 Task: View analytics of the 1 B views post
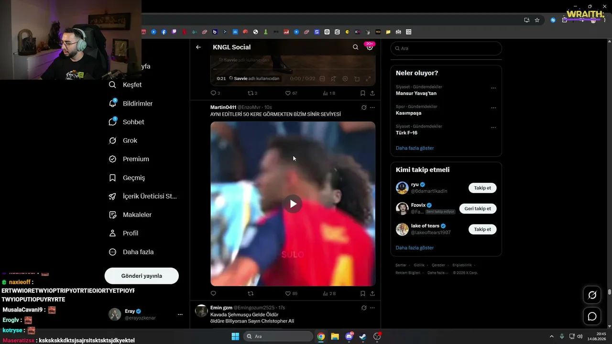coord(329,93)
